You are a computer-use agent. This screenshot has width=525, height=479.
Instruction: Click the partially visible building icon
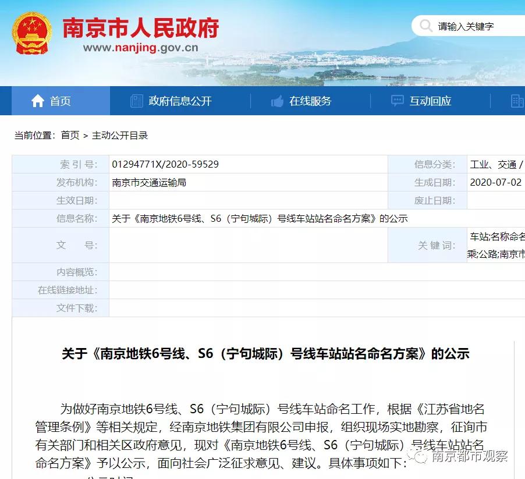point(517,101)
